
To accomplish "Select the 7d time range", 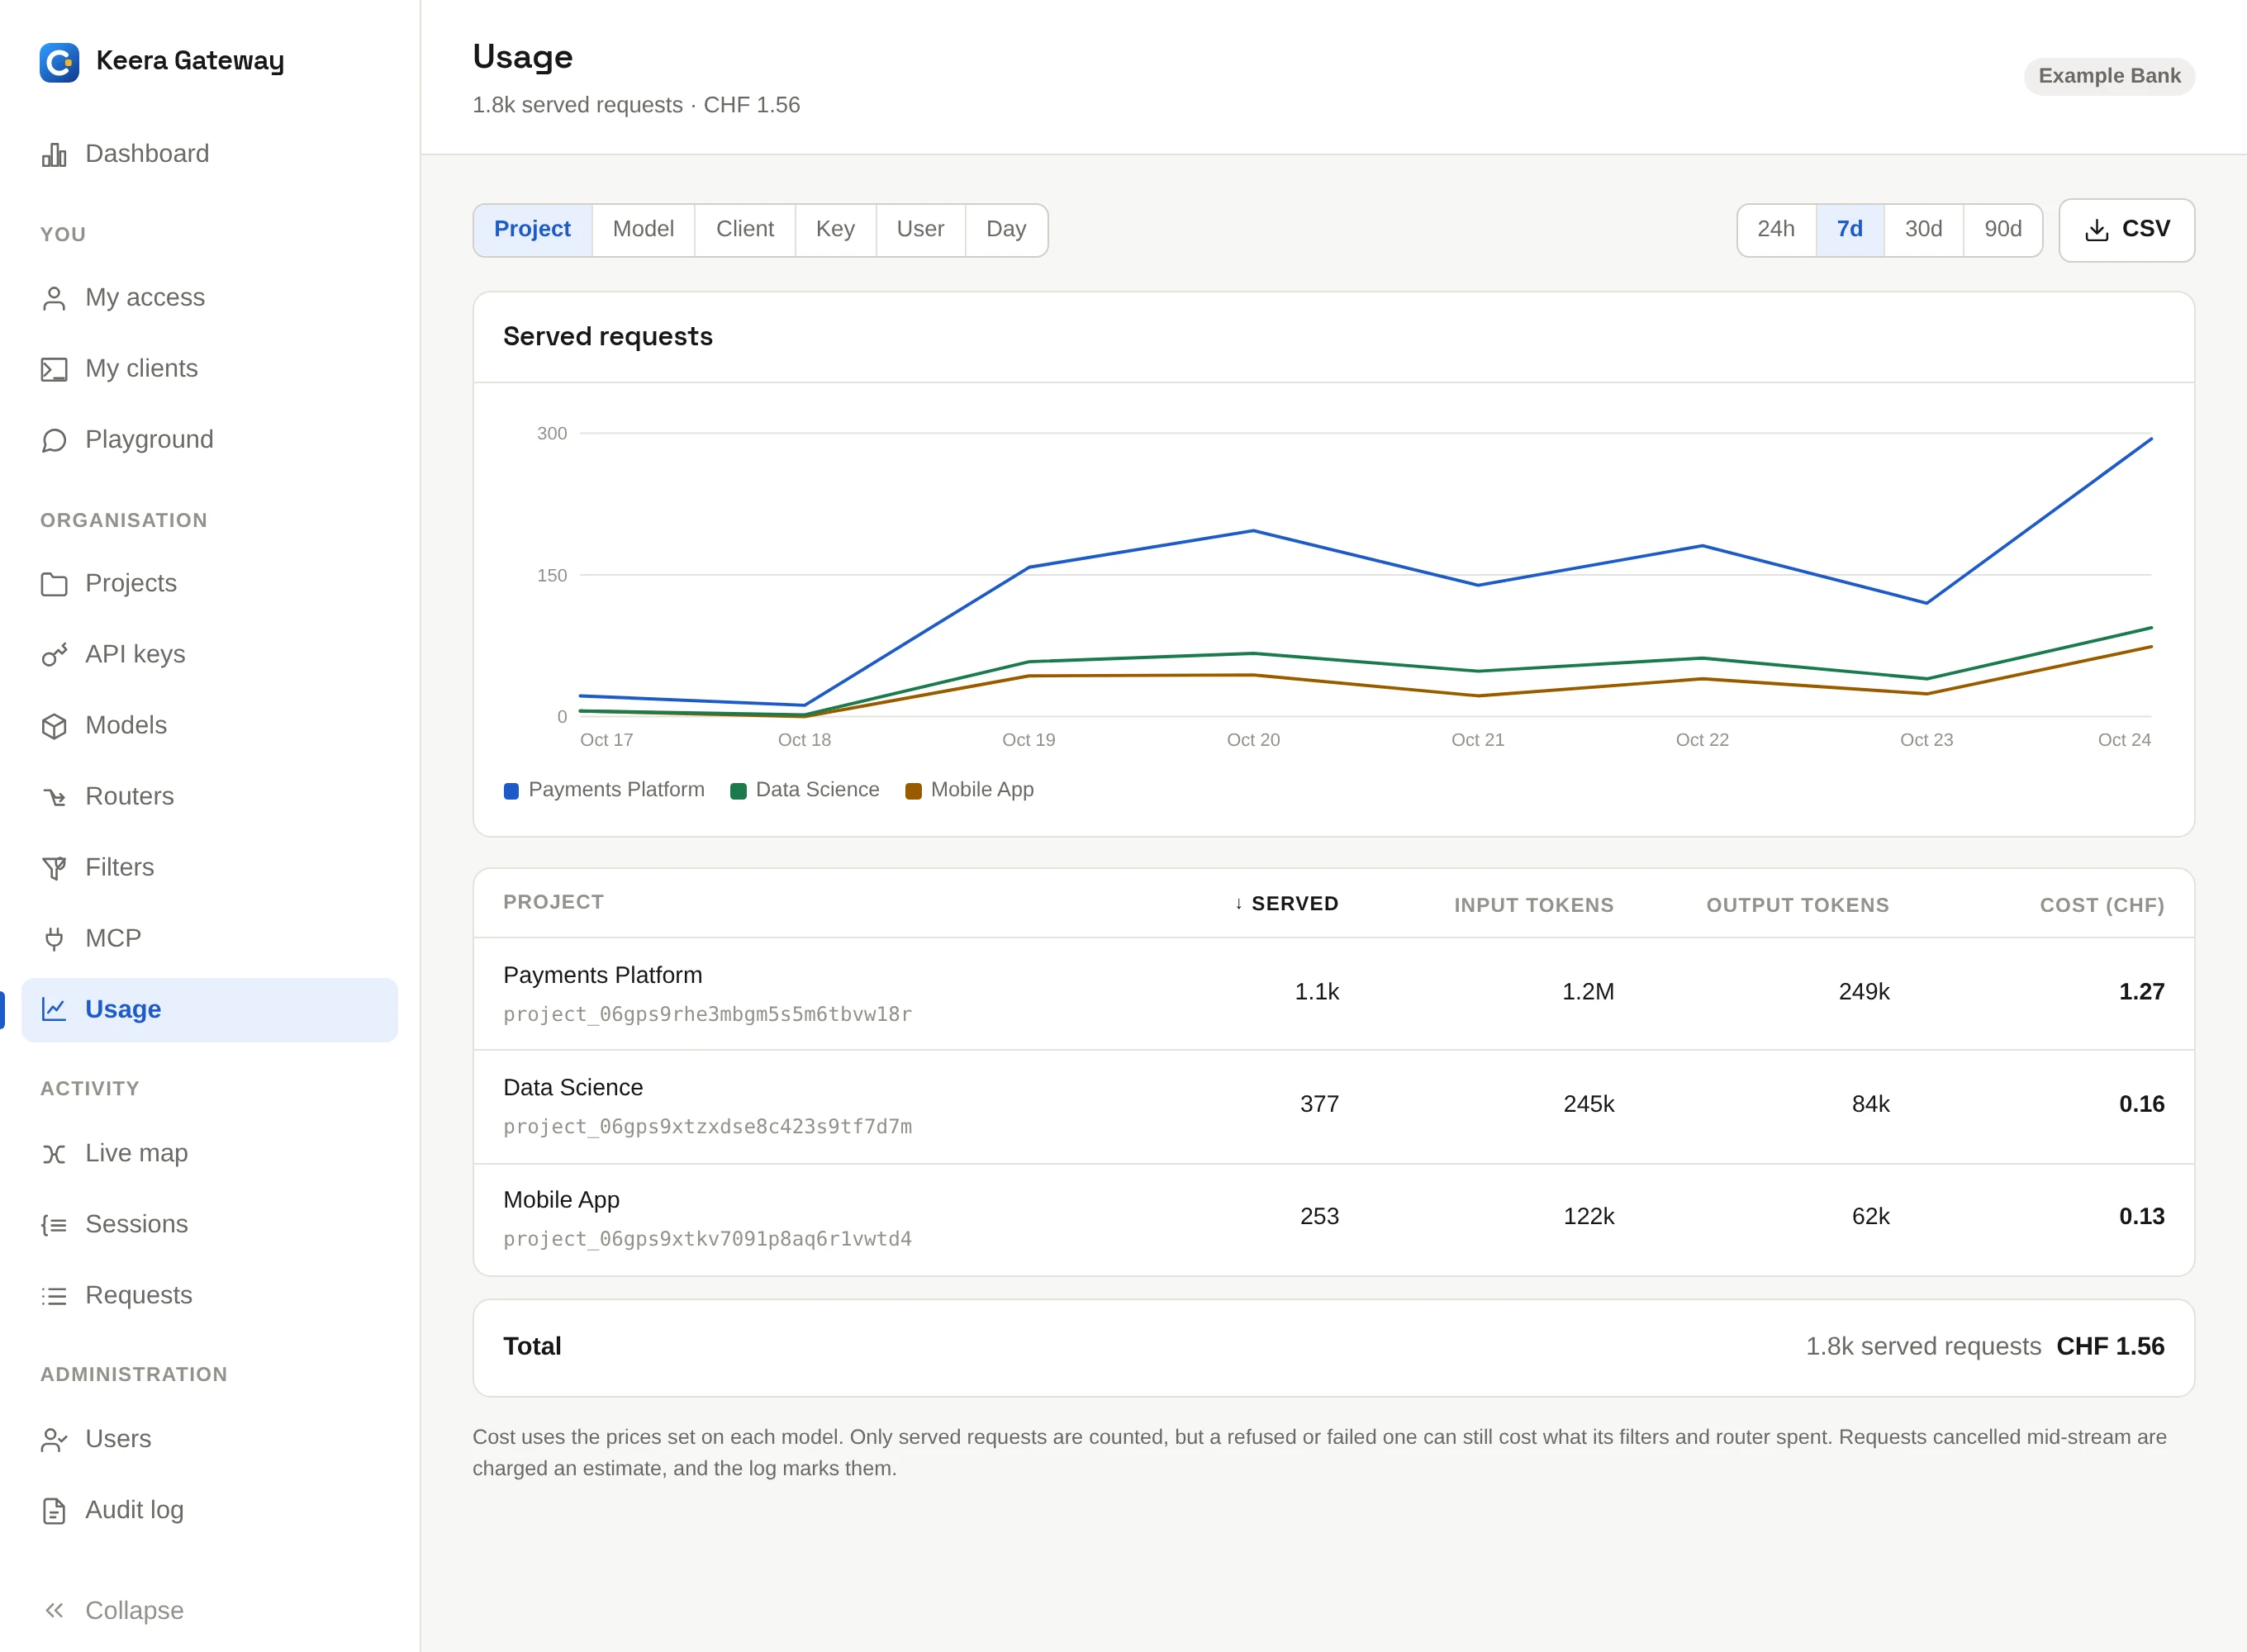I will [1850, 230].
